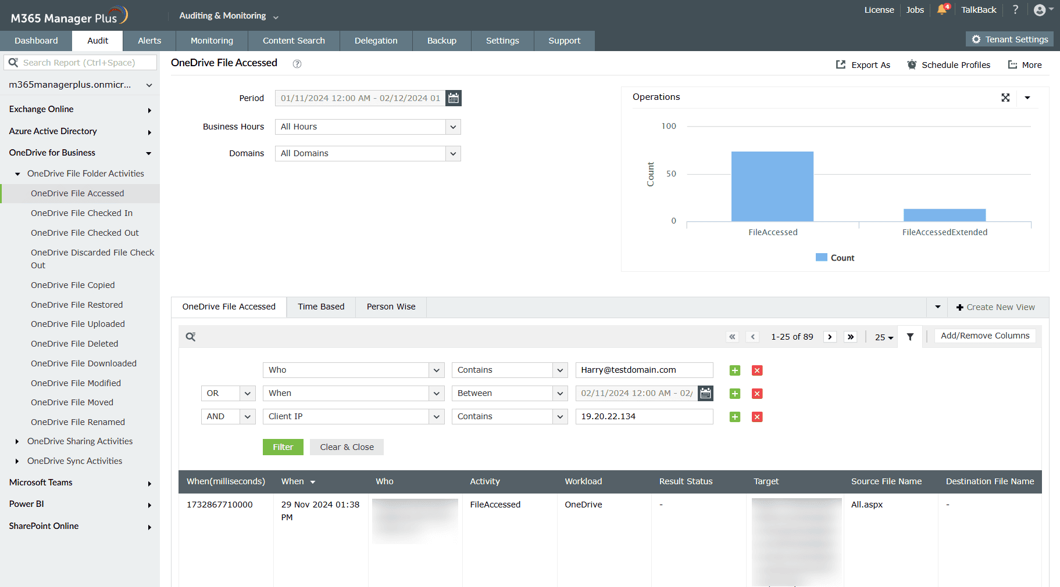Add a condition after the Client IP row
This screenshot has width=1060, height=587.
pyautogui.click(x=735, y=417)
